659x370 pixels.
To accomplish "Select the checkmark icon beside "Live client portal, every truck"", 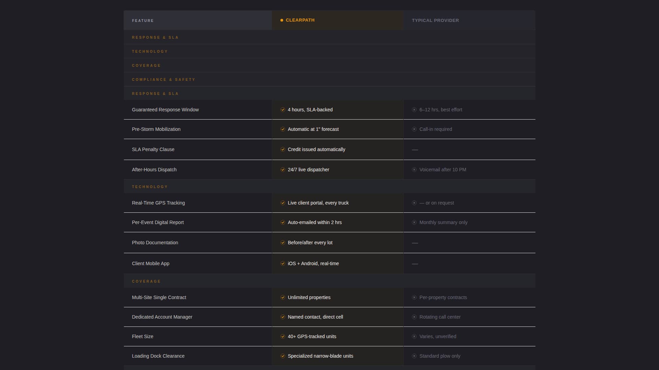I will click(x=283, y=203).
